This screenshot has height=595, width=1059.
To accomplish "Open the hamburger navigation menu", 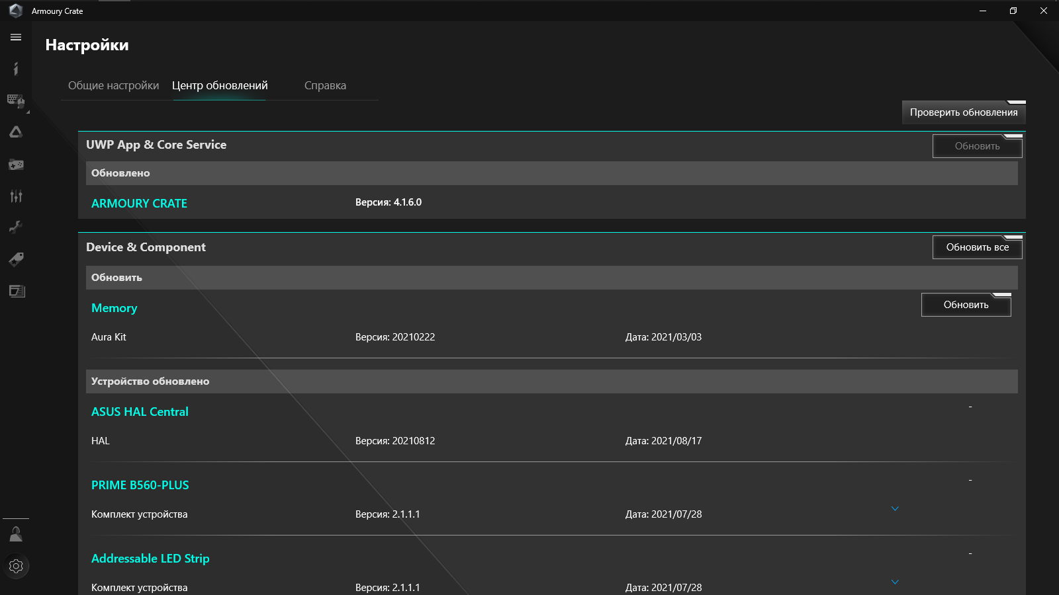I will [16, 38].
